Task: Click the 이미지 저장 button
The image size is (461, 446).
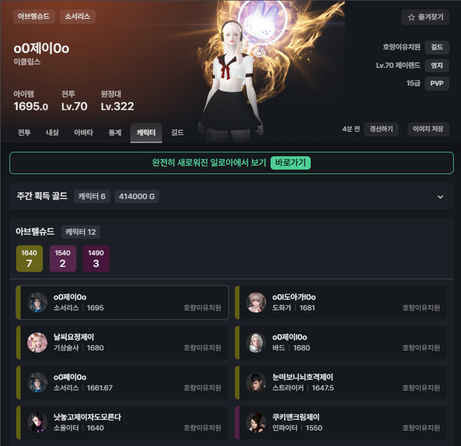Action: [428, 129]
